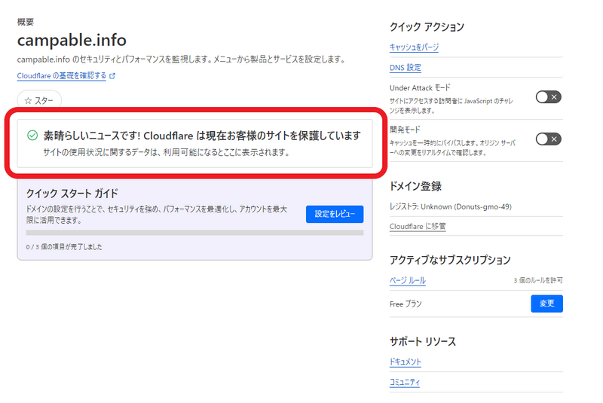The width and height of the screenshot is (603, 403).
Task: Click Free プラン text
Action: coord(406,304)
